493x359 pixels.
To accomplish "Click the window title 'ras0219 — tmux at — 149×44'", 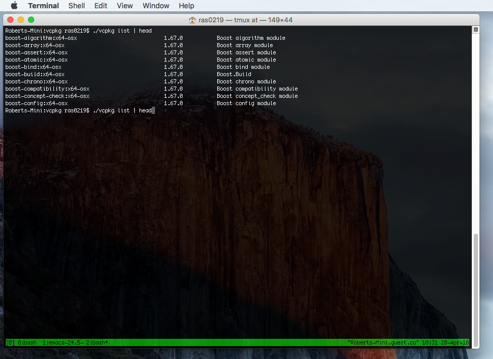I will 245,20.
